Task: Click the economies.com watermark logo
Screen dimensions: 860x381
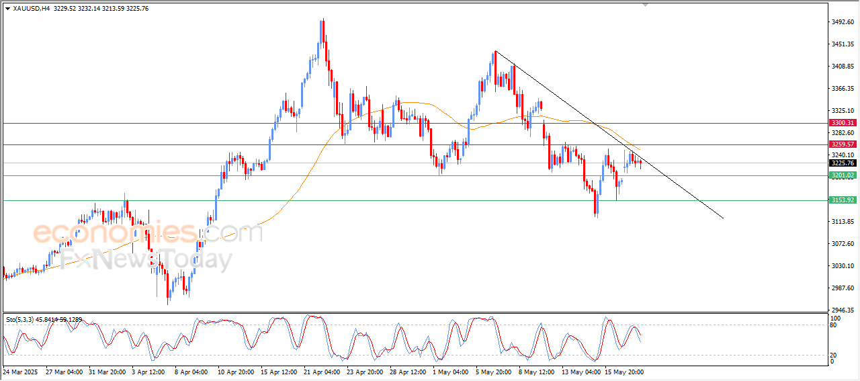Action: click(x=148, y=232)
